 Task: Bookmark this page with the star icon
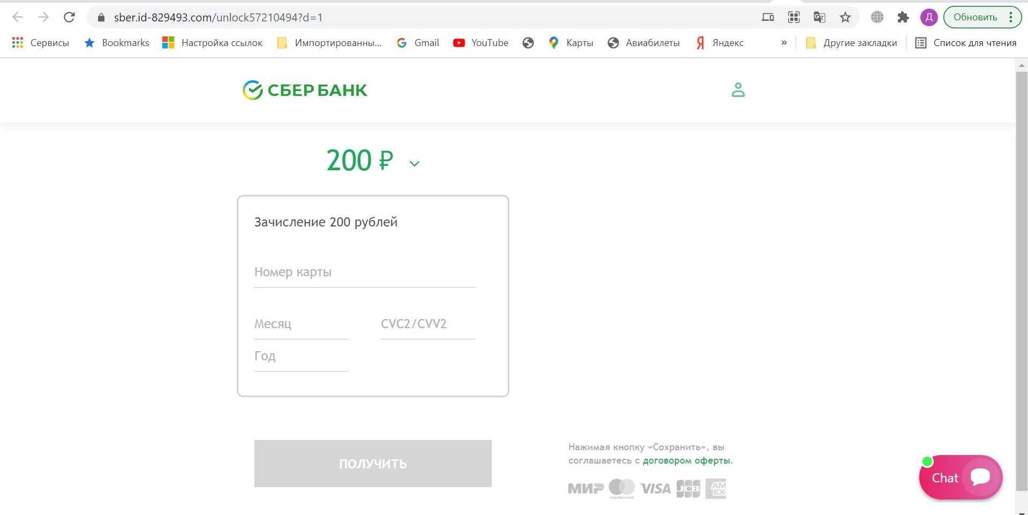pos(845,17)
